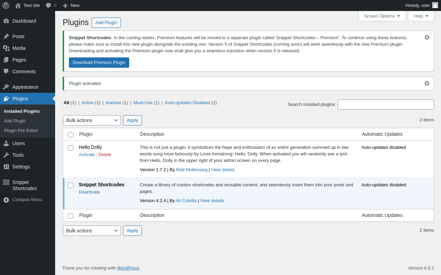
Task: Click the Plugin column header at the top
Action: click(x=86, y=134)
